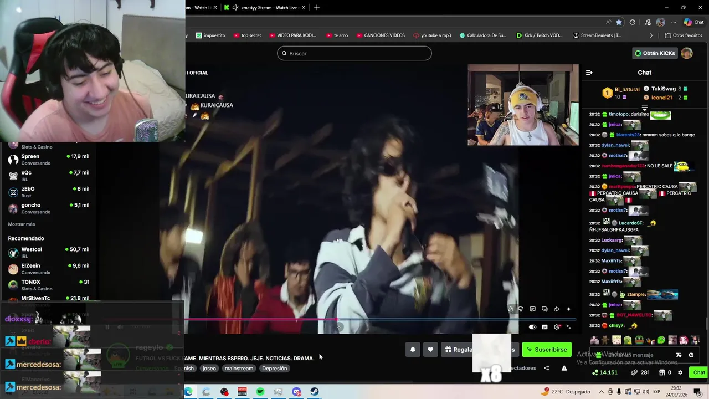Open the te amo bookmark
Viewport: 709px width, 399px height.
(x=337, y=35)
